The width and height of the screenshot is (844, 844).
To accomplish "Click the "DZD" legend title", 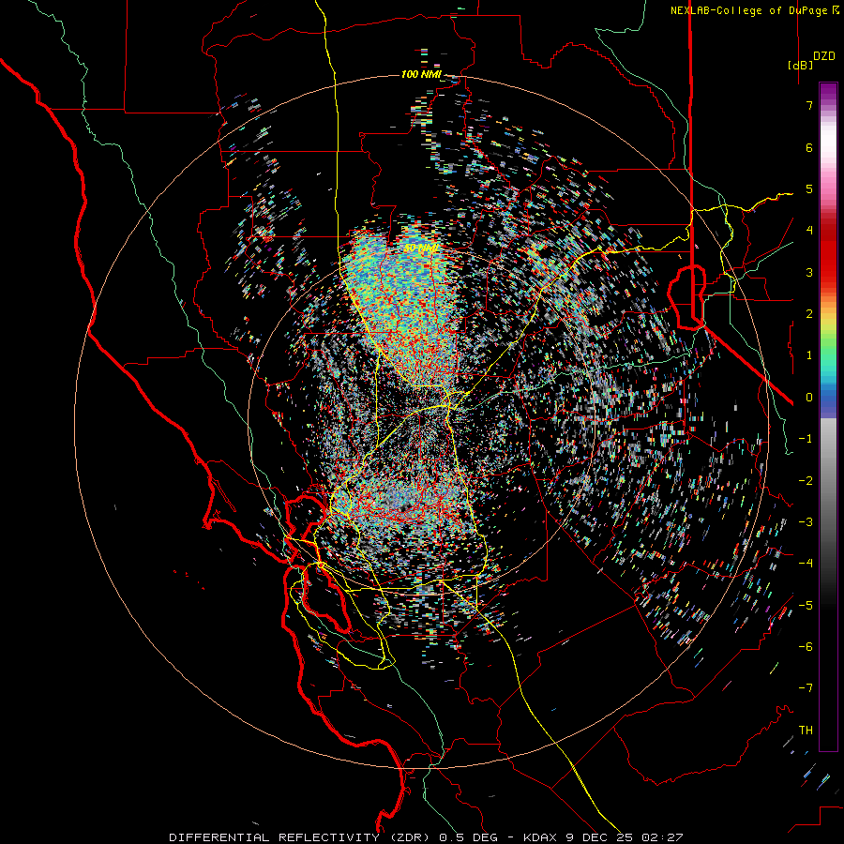I will click(824, 56).
